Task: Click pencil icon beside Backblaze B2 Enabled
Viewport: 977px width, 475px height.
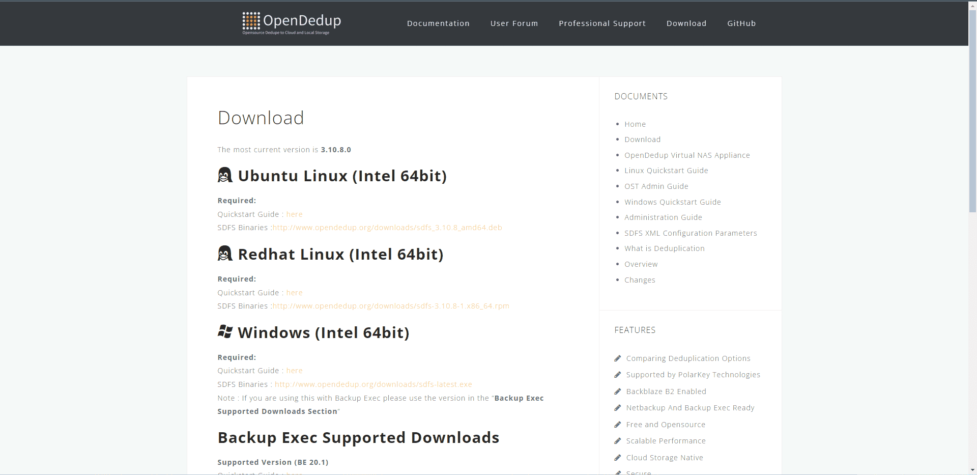Action: [x=618, y=392]
